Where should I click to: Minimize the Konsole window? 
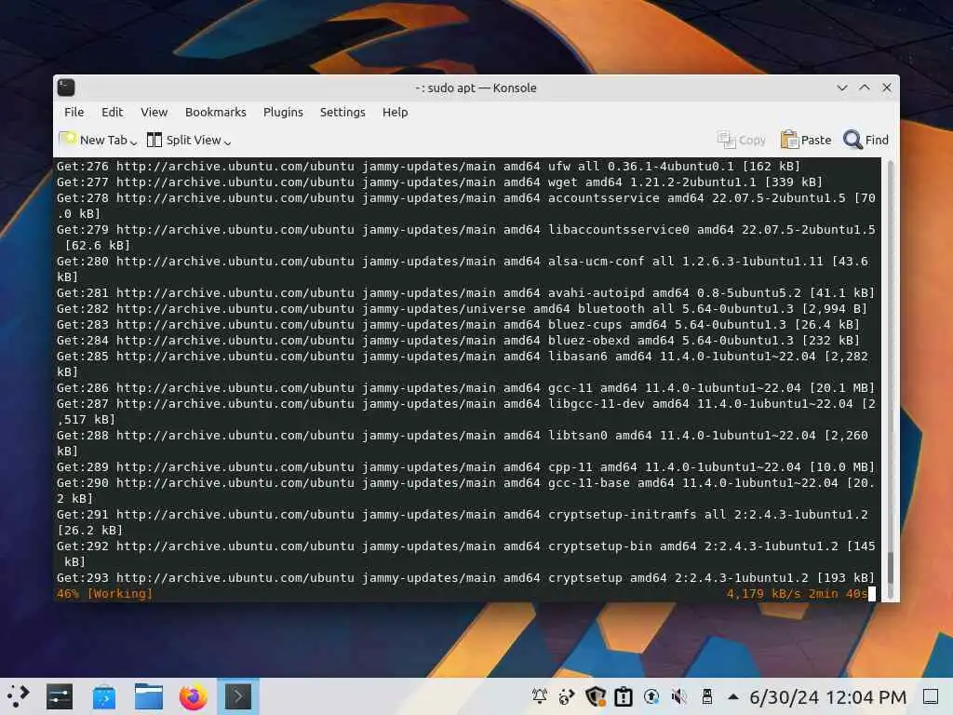tap(841, 88)
